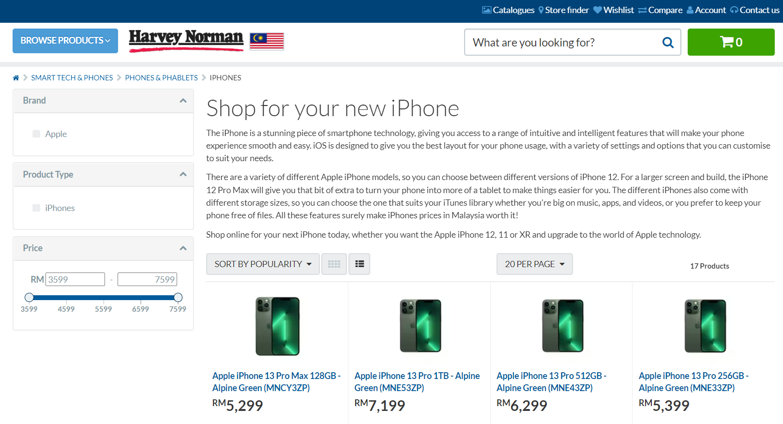This screenshot has height=424, width=783.
Task: Switch to grid view layout
Action: (x=334, y=264)
